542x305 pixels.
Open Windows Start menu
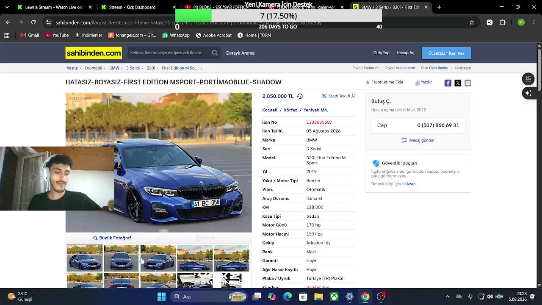(161, 297)
